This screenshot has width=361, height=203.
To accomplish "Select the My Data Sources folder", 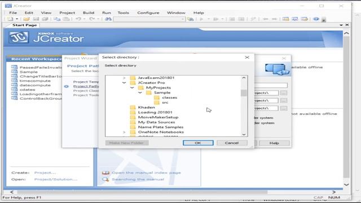I will tap(157, 122).
